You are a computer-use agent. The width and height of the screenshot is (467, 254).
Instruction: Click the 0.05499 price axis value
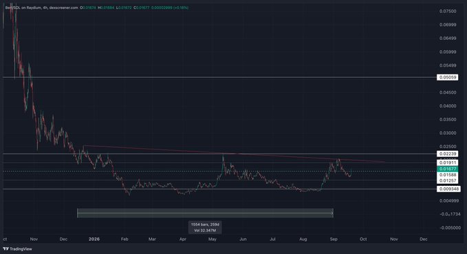[x=448, y=65]
